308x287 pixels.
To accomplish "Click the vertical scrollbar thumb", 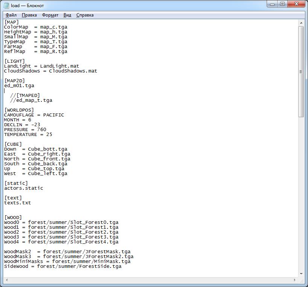I will tap(301, 72).
